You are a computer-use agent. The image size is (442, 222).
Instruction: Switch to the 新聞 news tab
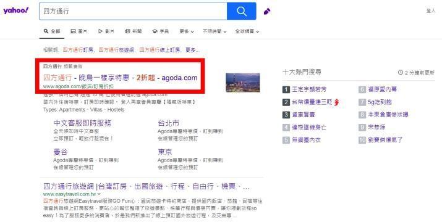pos(133,31)
